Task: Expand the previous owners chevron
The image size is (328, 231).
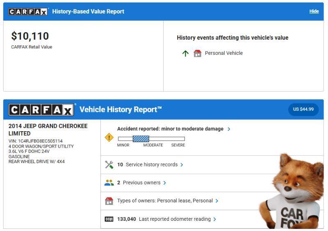Action: click(x=164, y=183)
